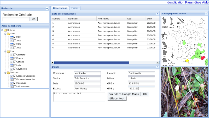209x118 pixels.
Task: Select the red region on France map
Action: point(203,58)
